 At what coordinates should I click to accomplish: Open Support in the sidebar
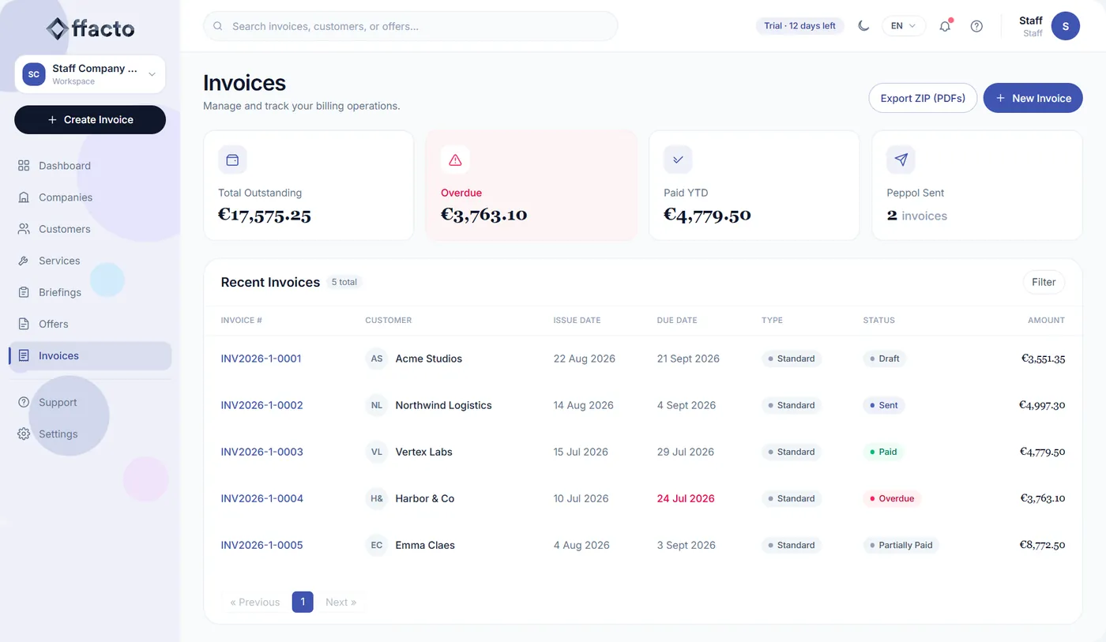click(x=90, y=403)
